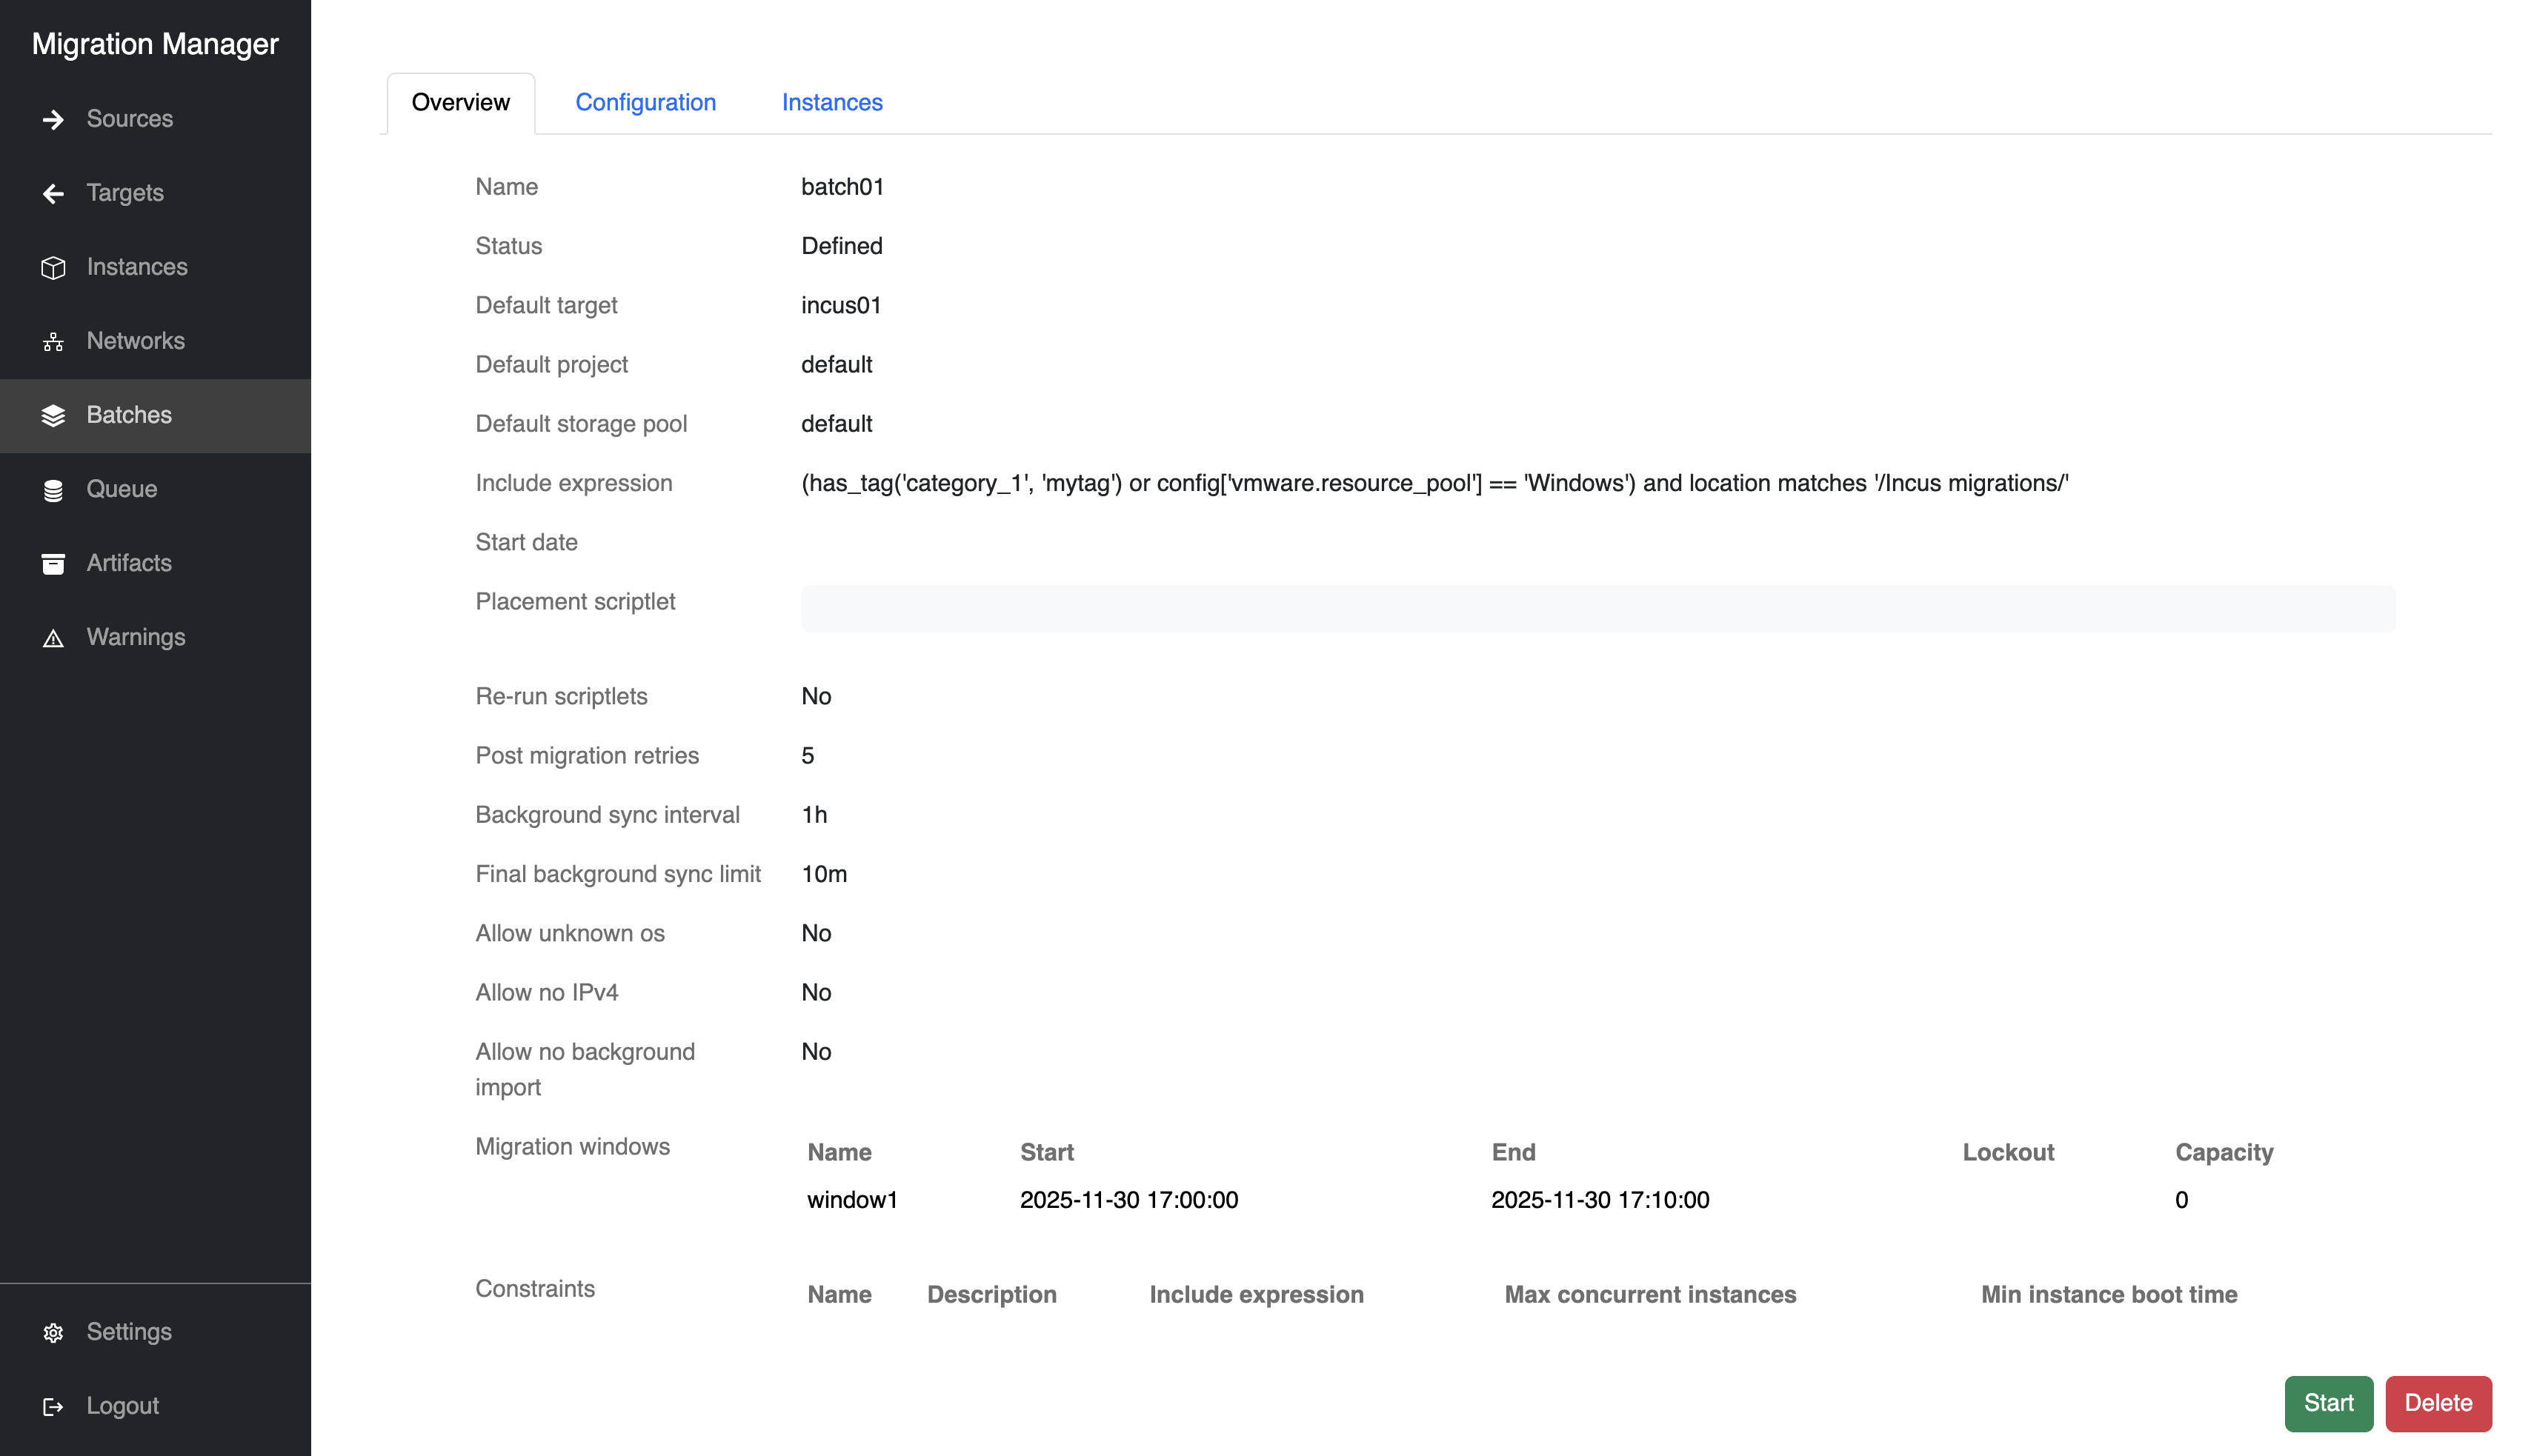Click the Networks topology icon
Screen dimensions: 2534x1456
pyautogui.click(x=53, y=342)
